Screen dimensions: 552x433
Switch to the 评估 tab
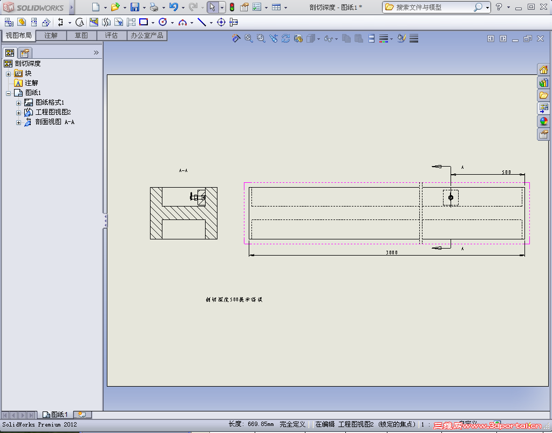pyautogui.click(x=111, y=36)
